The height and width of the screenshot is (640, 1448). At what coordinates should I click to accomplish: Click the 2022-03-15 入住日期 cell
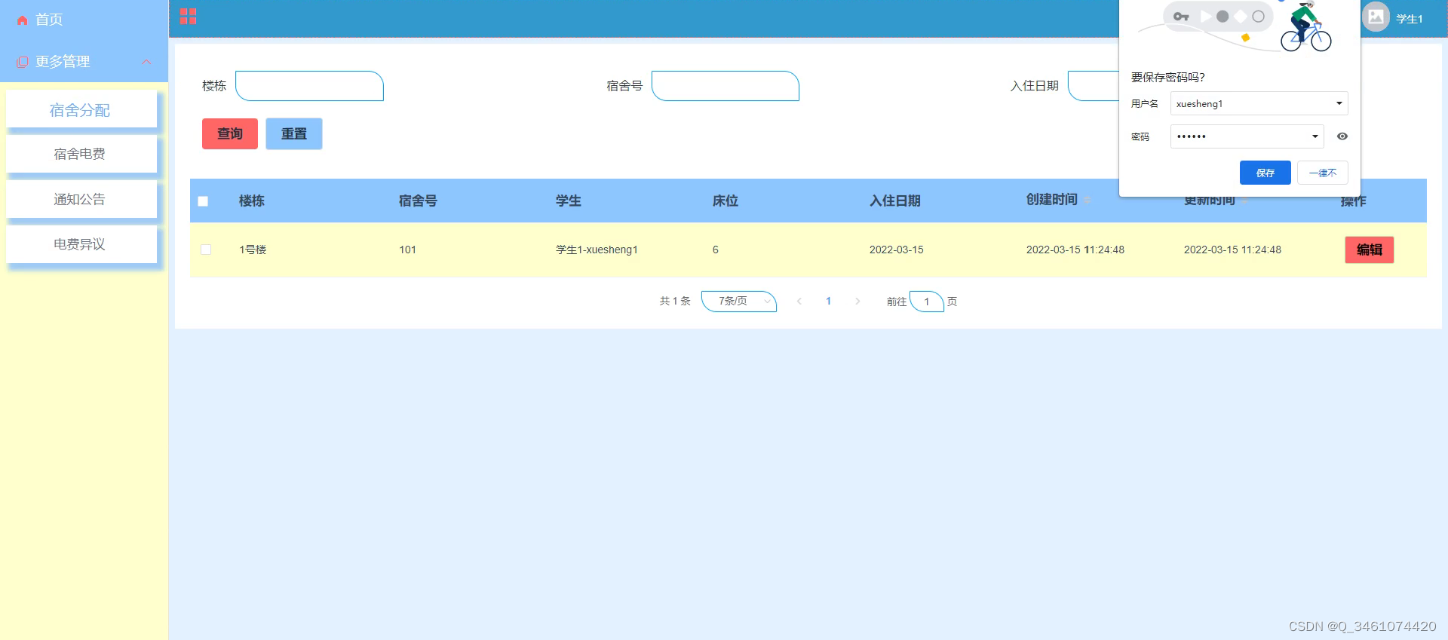pos(896,250)
